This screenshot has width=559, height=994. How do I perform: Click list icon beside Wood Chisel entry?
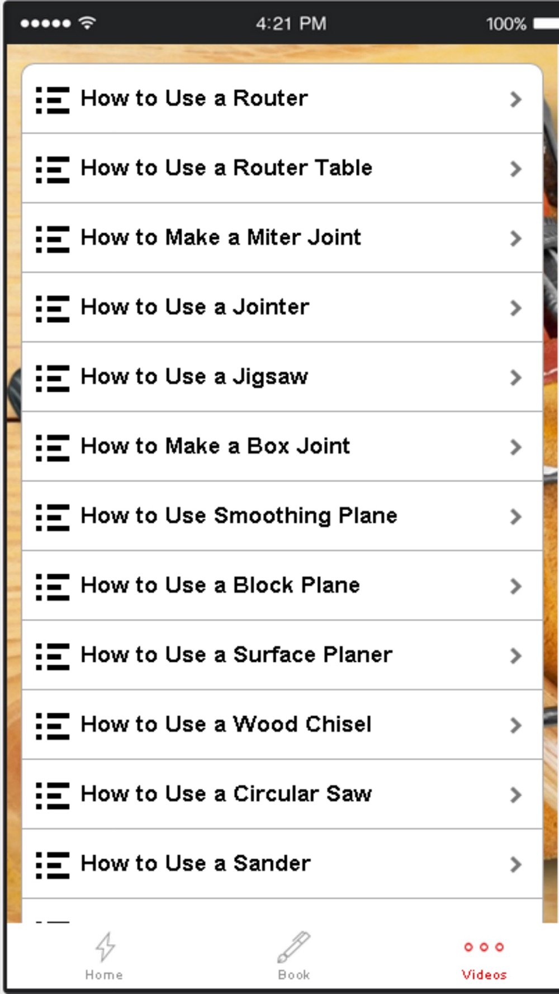click(x=53, y=726)
